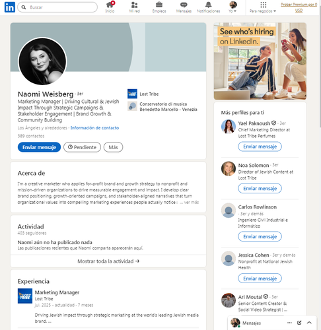Click See who's hiring advertisement

coord(260,61)
